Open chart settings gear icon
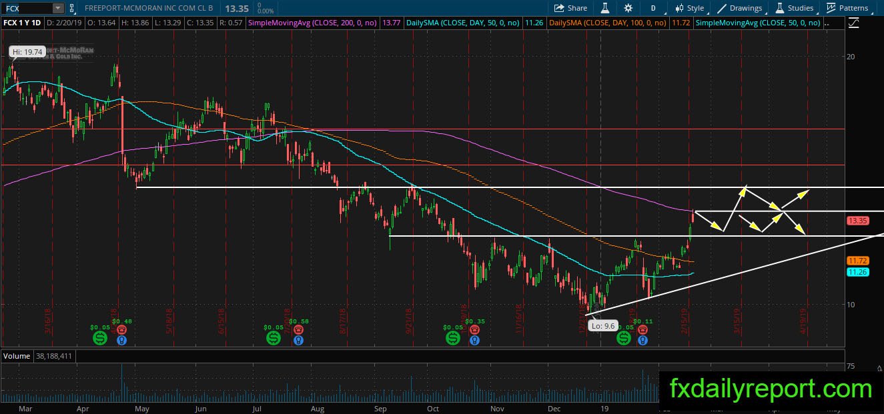This screenshot has width=884, height=414. pos(628,8)
